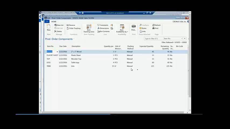
Task: Click the Wooden Top description cell
Action: coord(76,59)
